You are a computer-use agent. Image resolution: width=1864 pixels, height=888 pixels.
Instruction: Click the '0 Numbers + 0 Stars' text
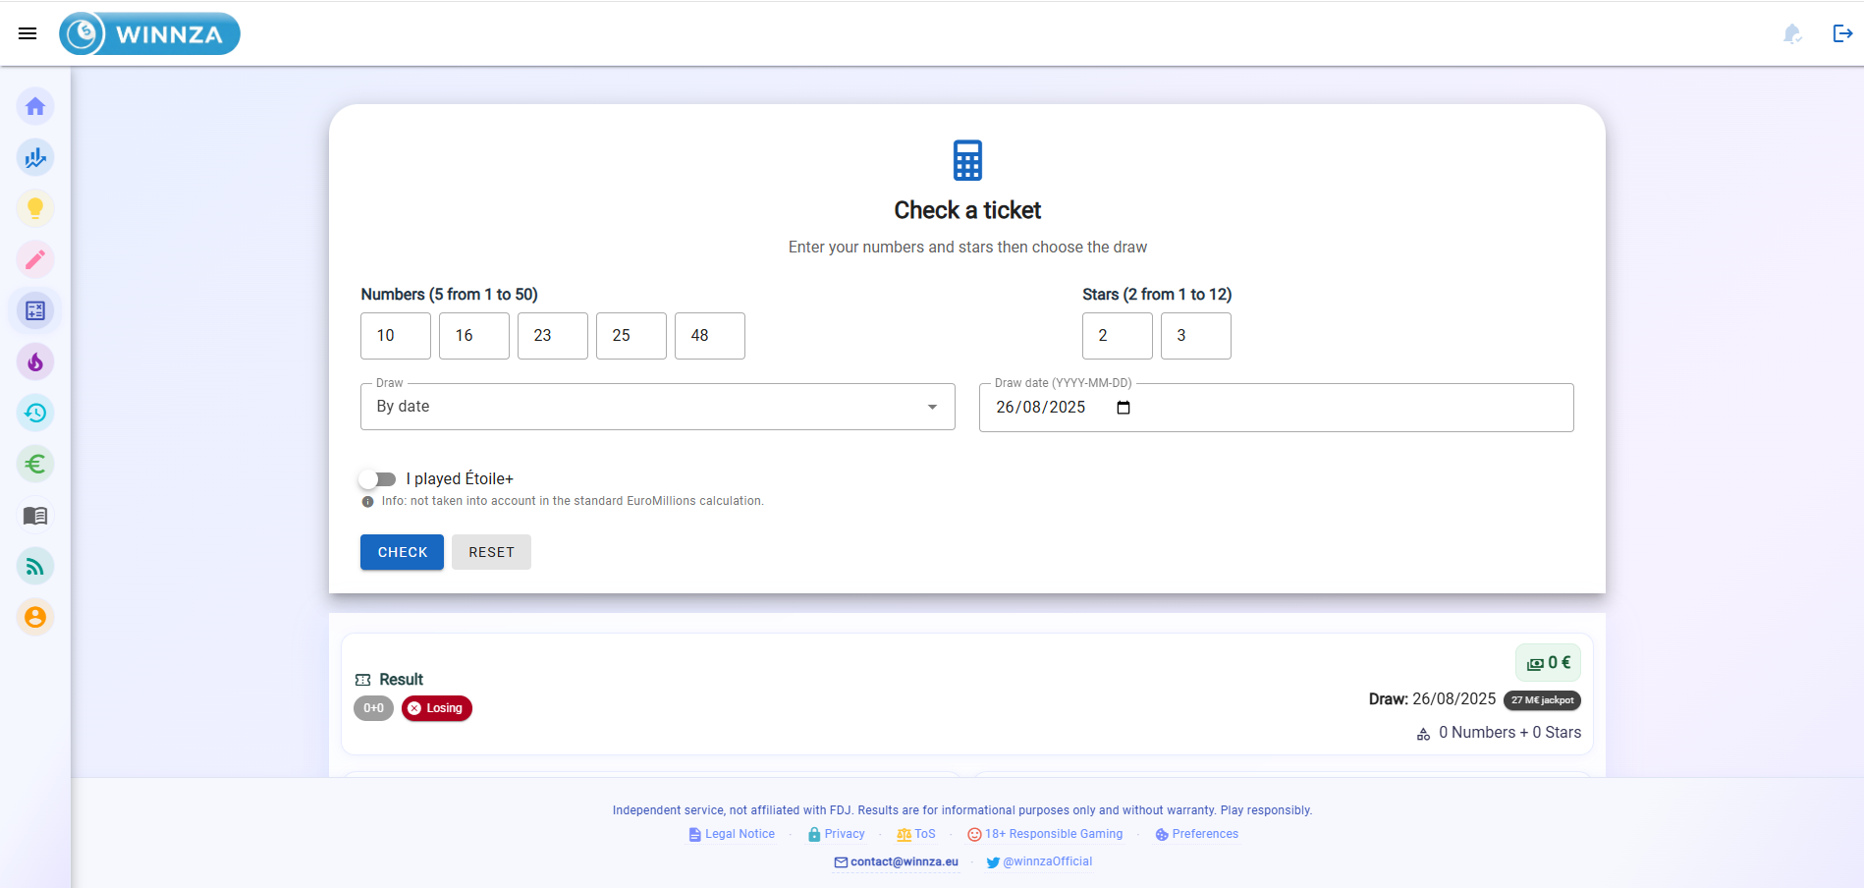click(x=1509, y=733)
